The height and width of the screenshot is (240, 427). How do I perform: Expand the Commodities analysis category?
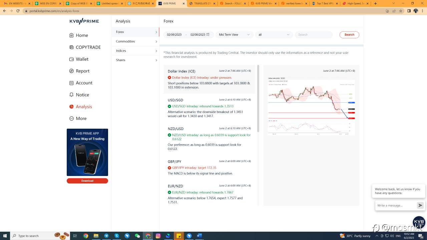pyautogui.click(x=135, y=41)
